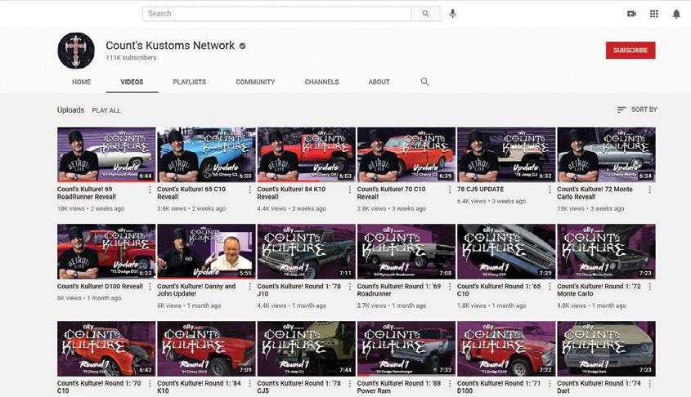Open the channel search magnifier icon

425,82
